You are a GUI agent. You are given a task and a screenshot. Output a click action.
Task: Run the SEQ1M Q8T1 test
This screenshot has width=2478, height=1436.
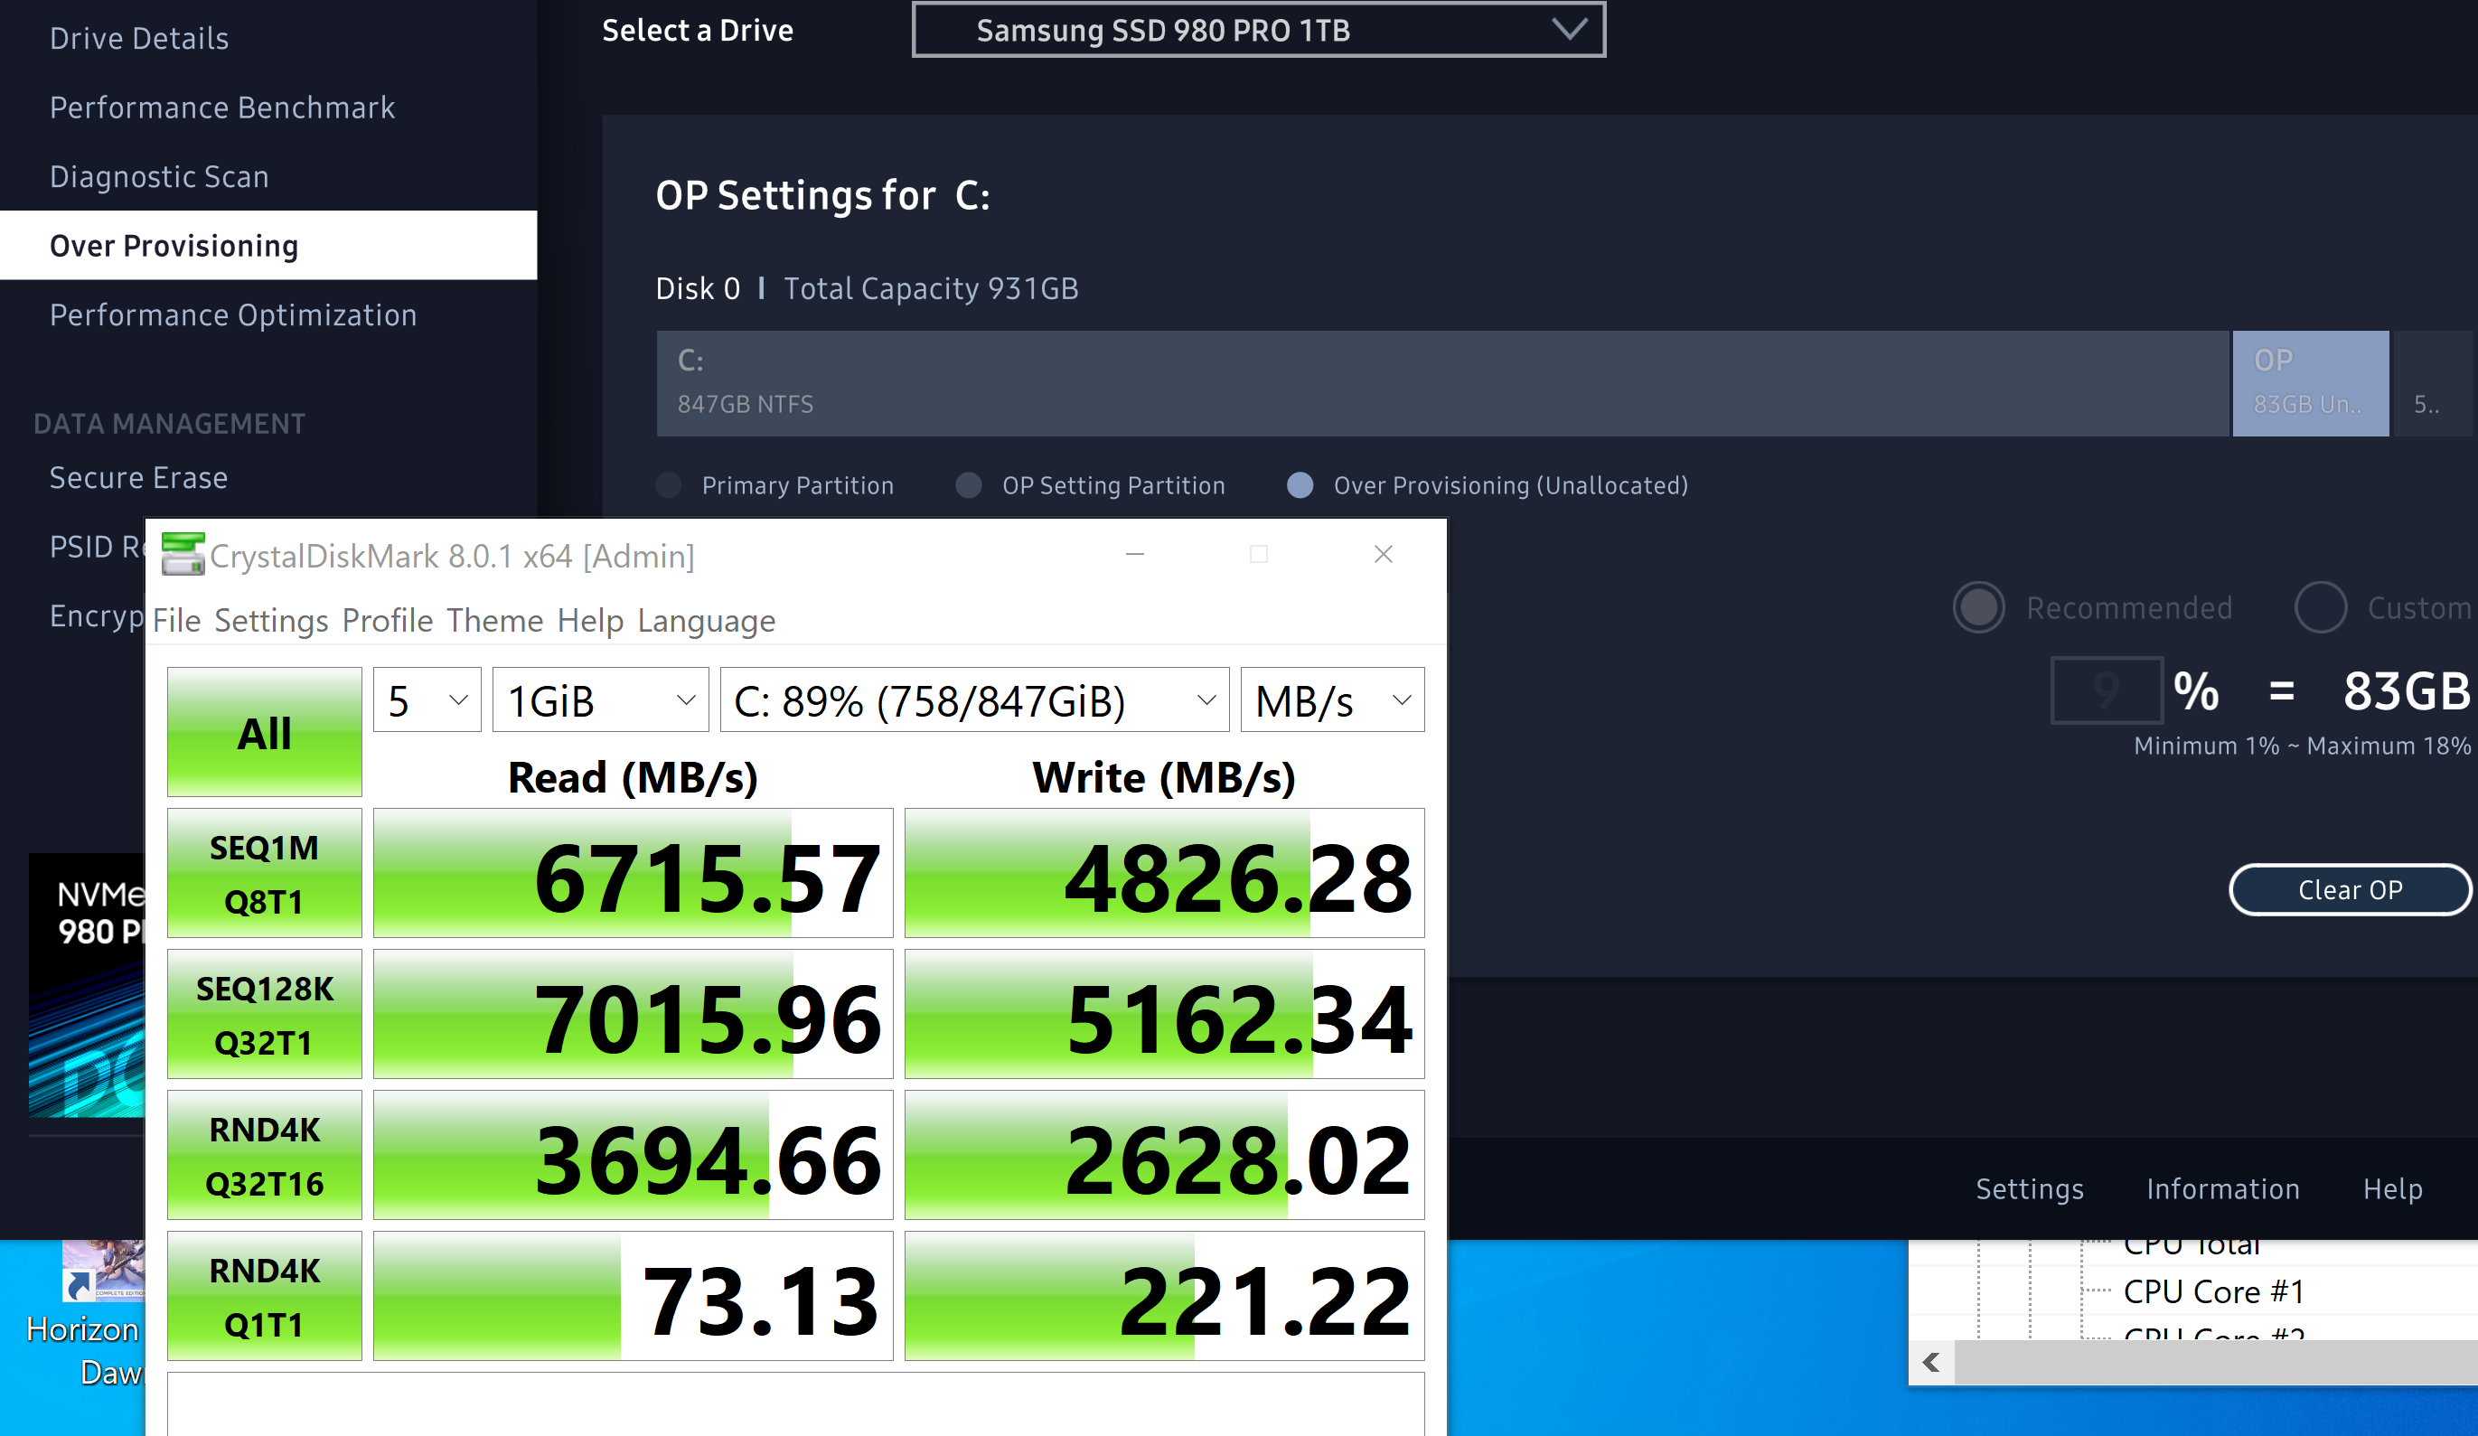click(265, 873)
